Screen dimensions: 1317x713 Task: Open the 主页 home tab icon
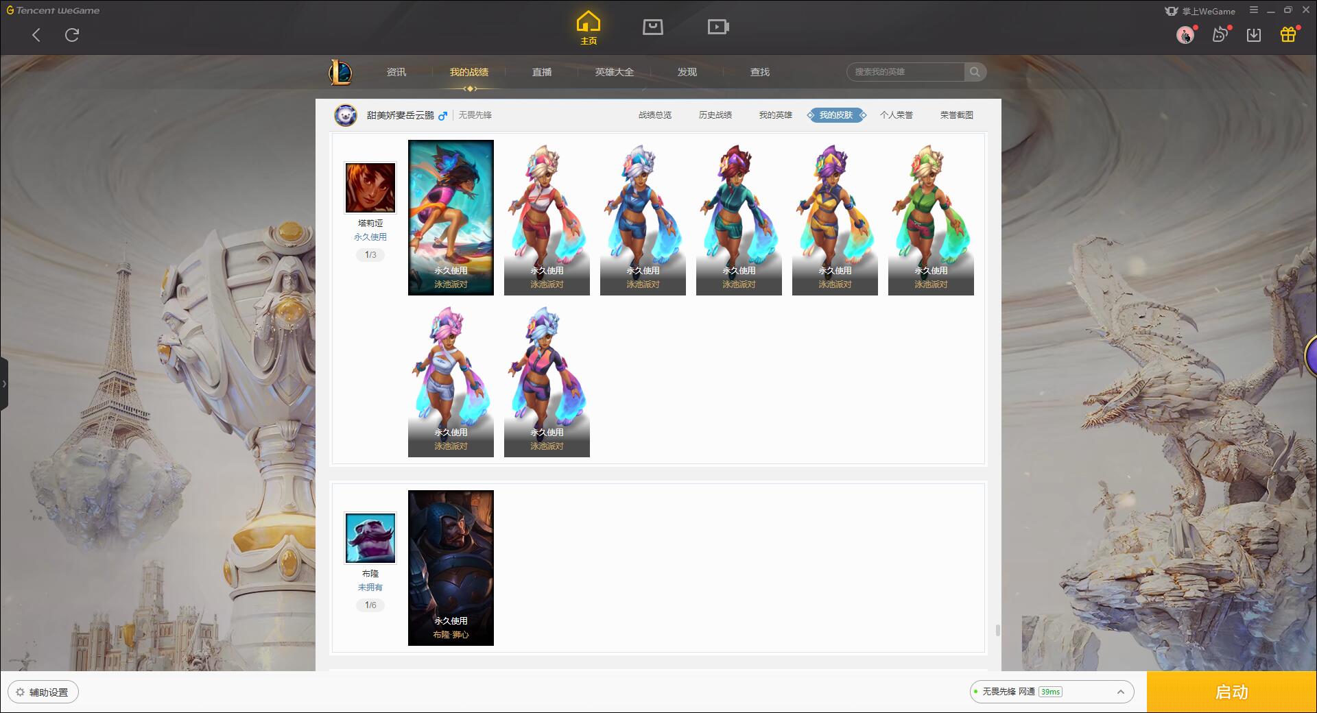[589, 28]
